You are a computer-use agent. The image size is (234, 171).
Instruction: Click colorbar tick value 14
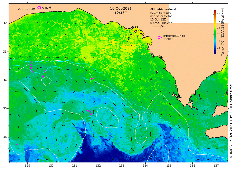click(219, 41)
